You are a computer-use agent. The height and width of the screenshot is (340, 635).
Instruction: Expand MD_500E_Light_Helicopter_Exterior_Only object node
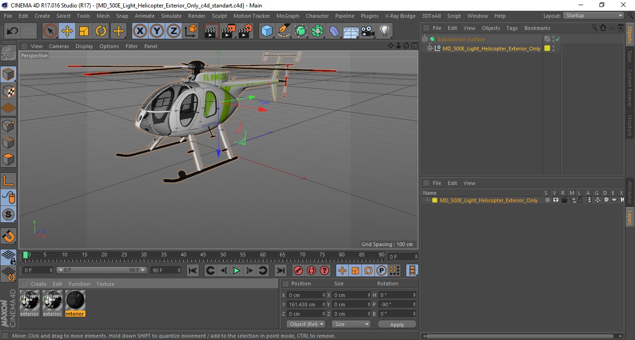coord(430,48)
